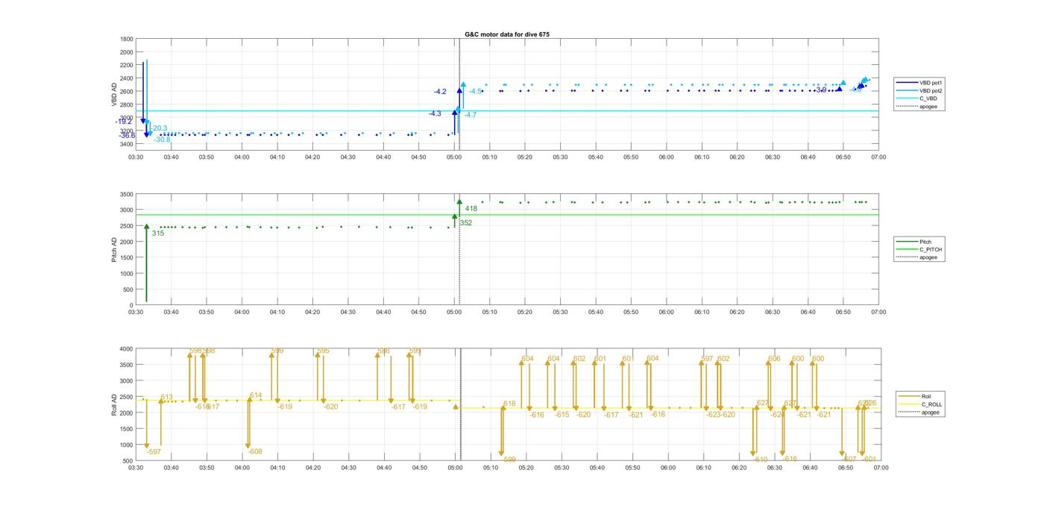Screen dimensions: 1044x517
Task: Click the '-36.6' annotation in the VBD plot
Action: (127, 136)
